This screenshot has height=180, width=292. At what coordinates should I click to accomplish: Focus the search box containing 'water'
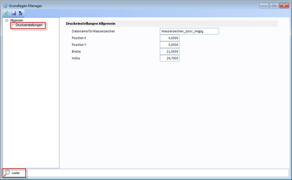(x=148, y=173)
